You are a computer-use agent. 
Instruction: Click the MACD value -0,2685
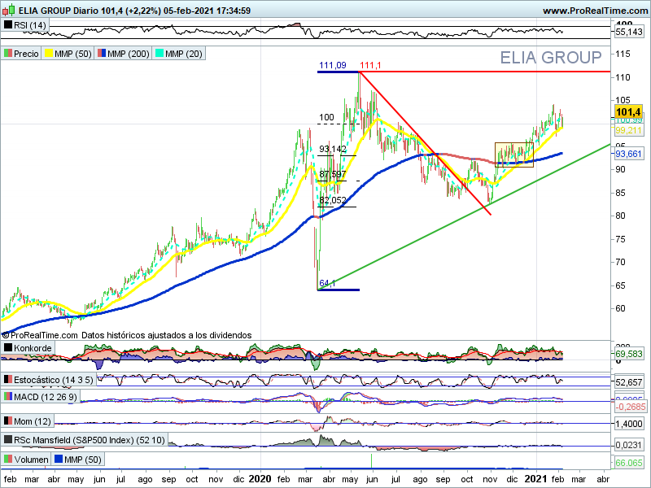[x=630, y=407]
